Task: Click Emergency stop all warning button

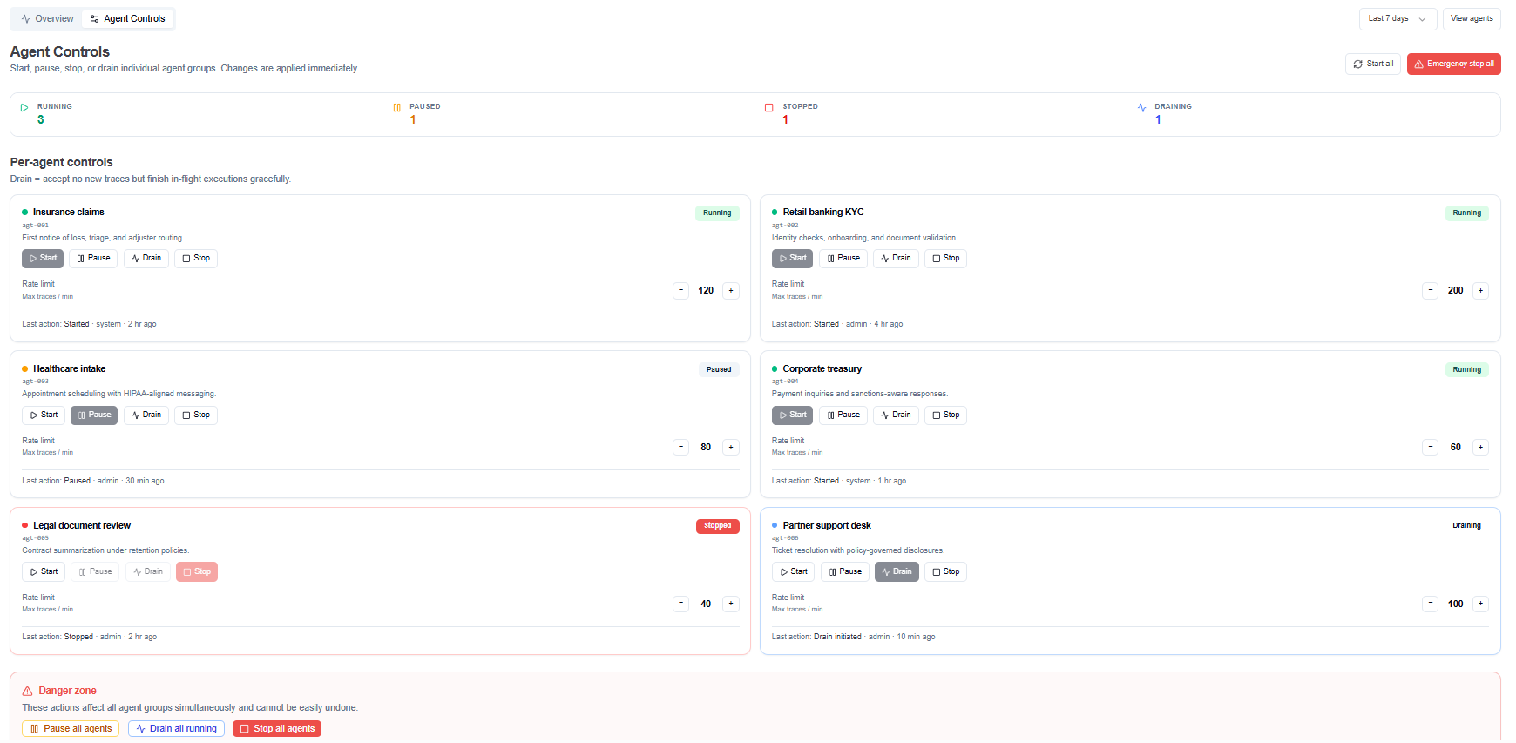Action: [x=1453, y=64]
